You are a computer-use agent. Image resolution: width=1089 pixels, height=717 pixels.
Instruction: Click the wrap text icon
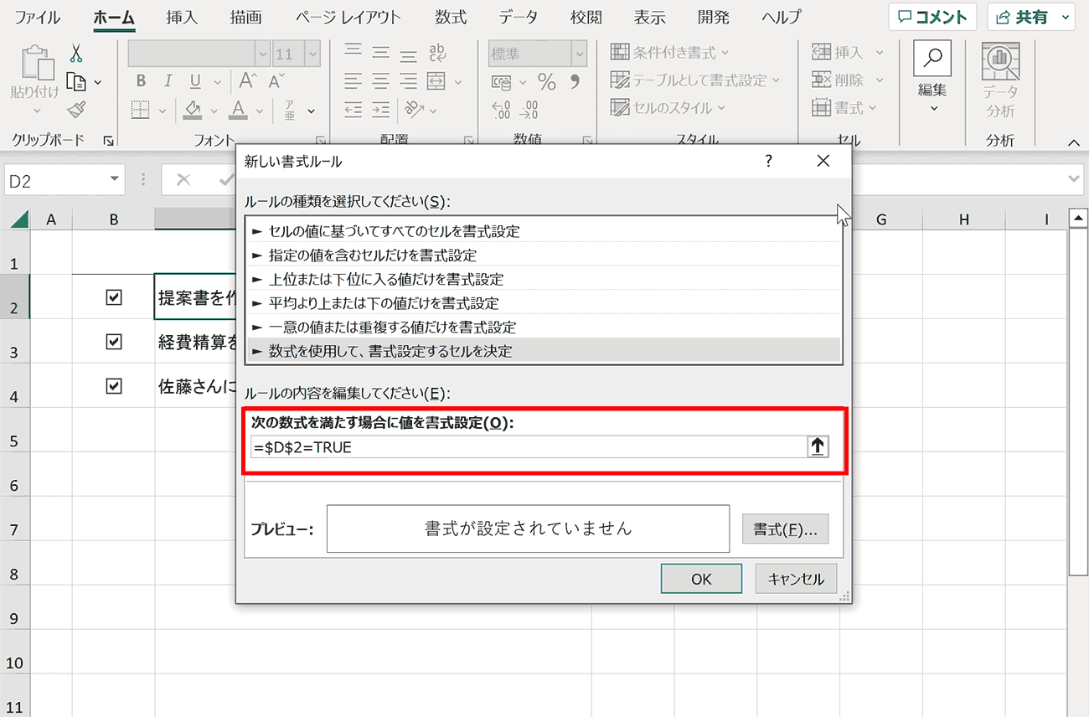pos(437,54)
